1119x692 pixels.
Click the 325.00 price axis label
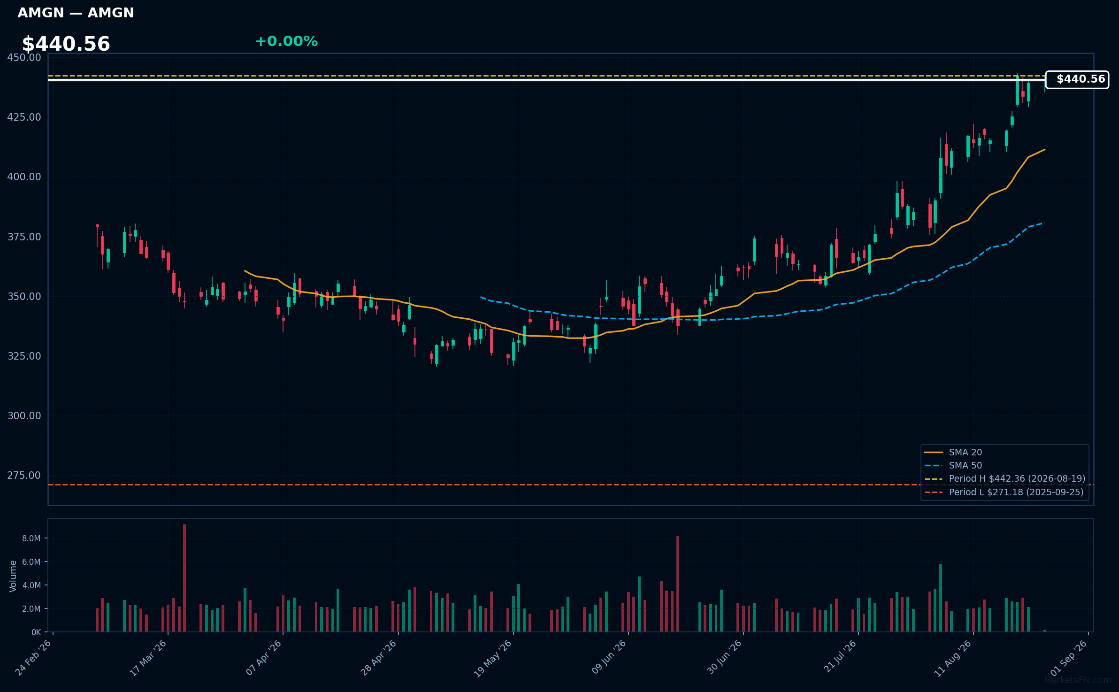pyautogui.click(x=24, y=356)
